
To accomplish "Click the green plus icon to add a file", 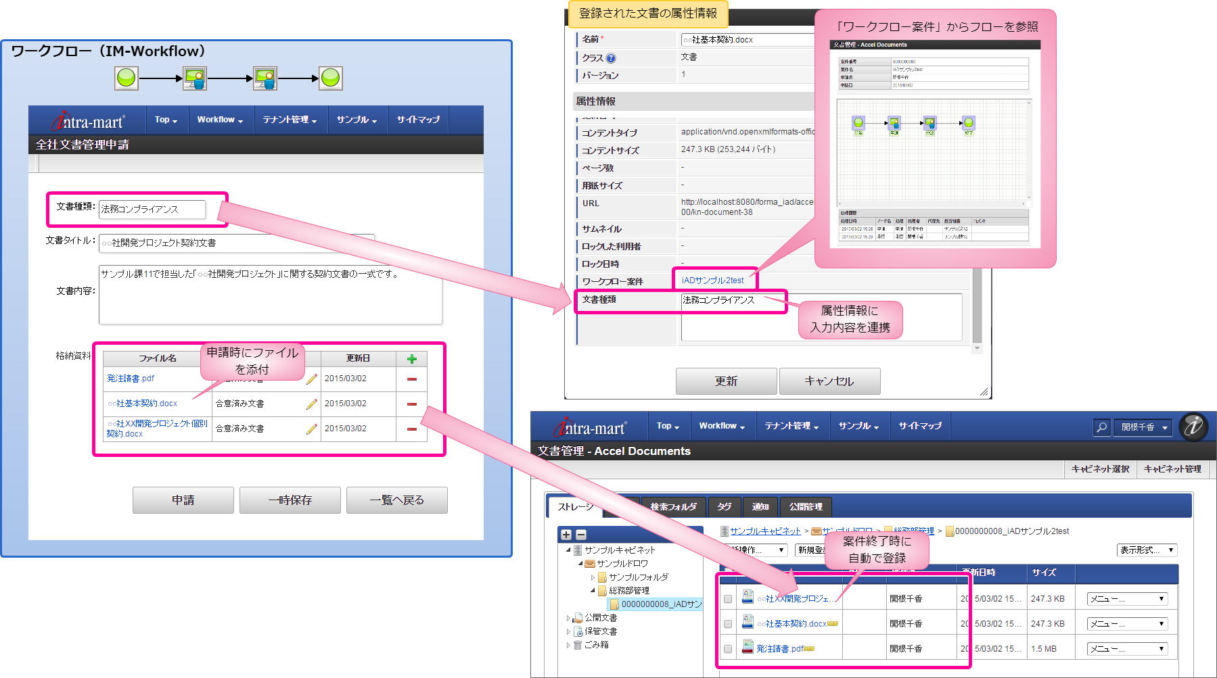I will pyautogui.click(x=411, y=358).
